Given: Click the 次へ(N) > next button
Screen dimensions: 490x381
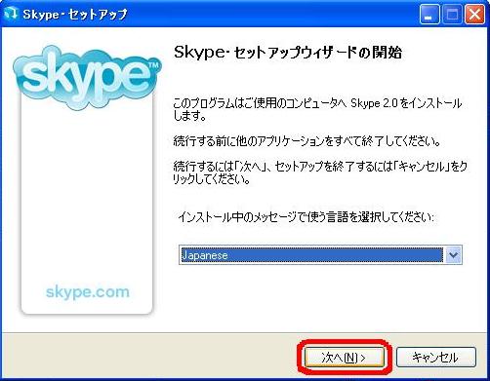Looking at the screenshot, I should point(345,358).
